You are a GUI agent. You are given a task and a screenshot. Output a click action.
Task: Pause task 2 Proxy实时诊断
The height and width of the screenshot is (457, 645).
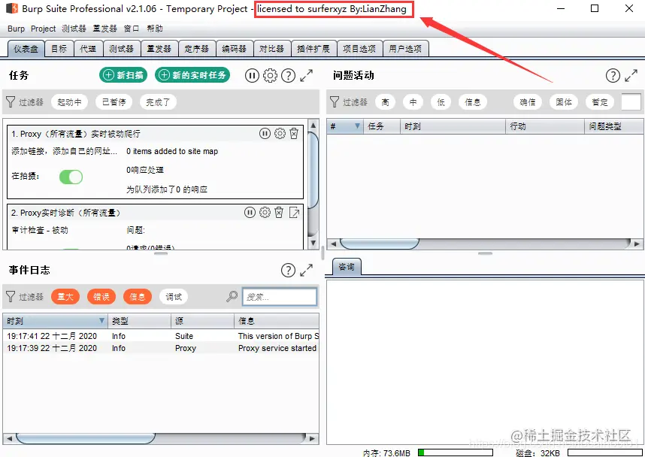250,212
